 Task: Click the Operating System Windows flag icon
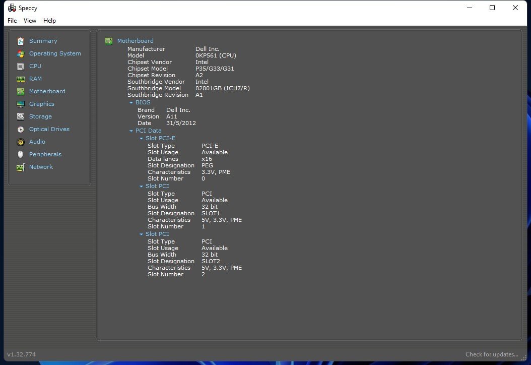(21, 53)
